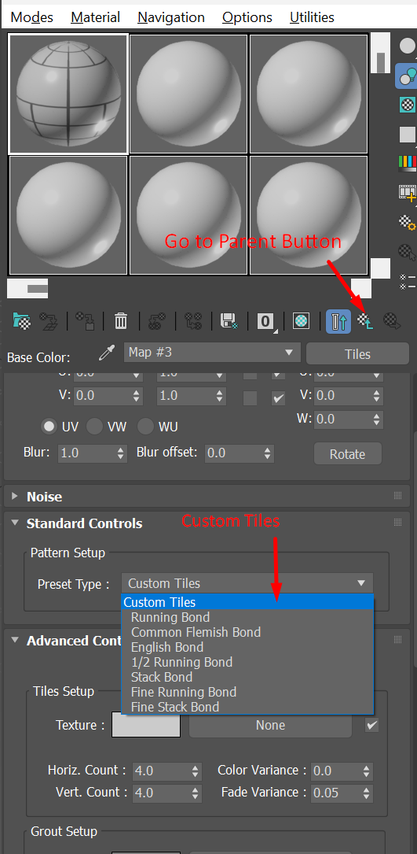
Task: Choose English Bond preset
Action: 247,647
